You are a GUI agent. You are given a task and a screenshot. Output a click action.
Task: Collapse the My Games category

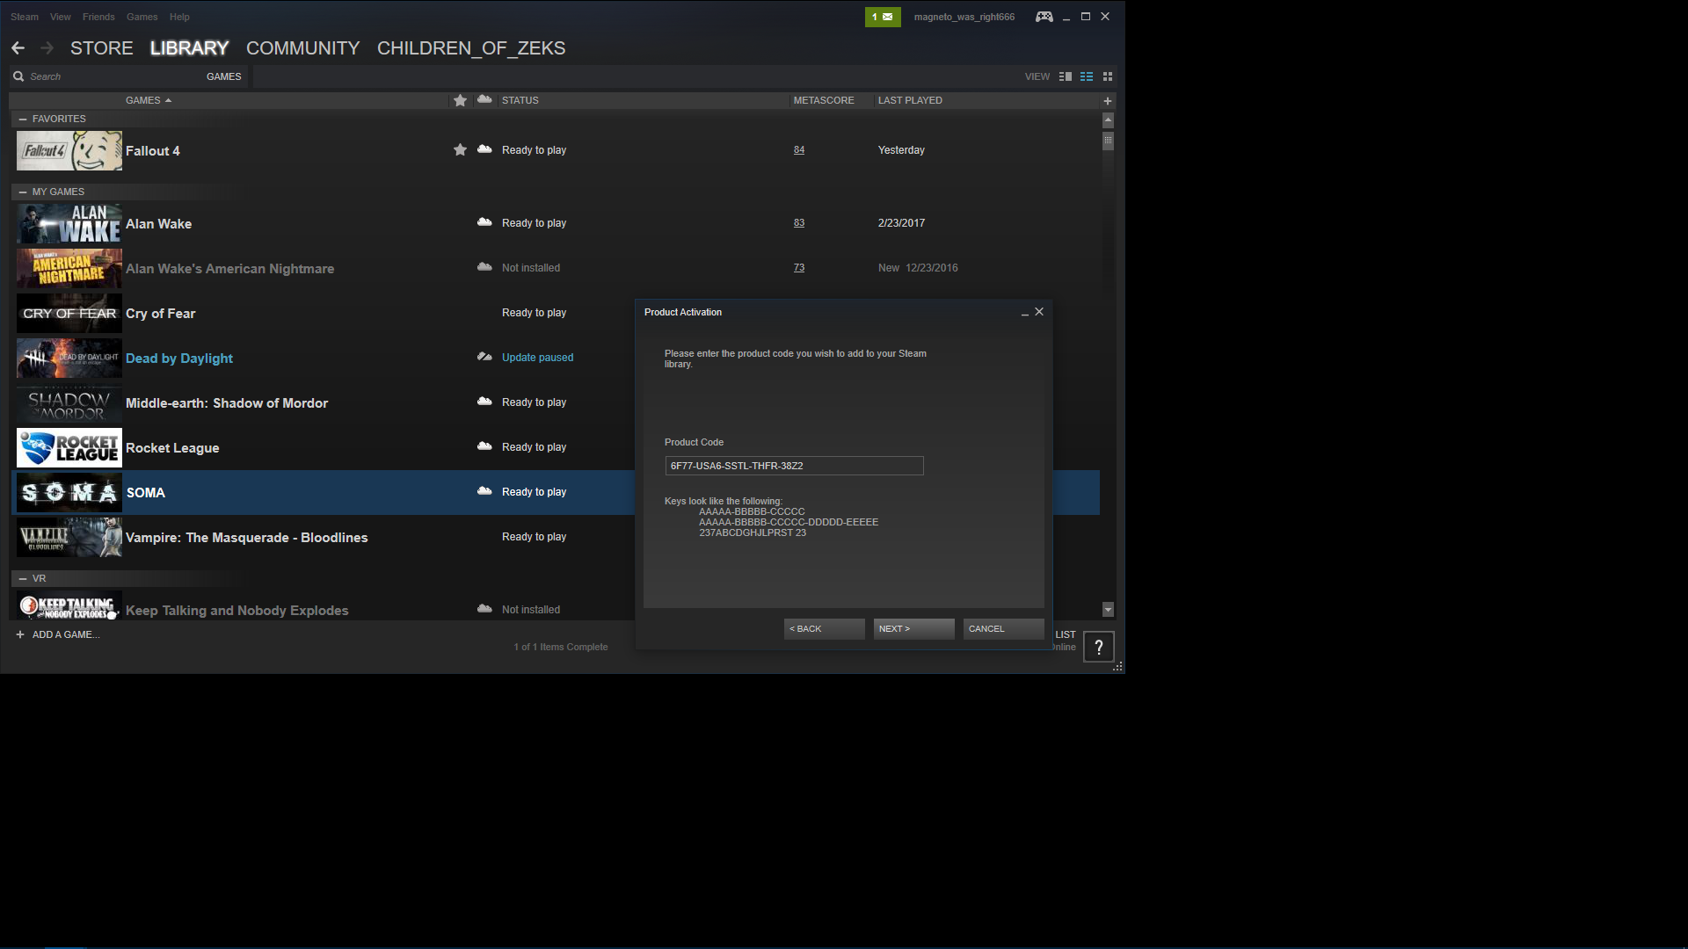pos(23,192)
